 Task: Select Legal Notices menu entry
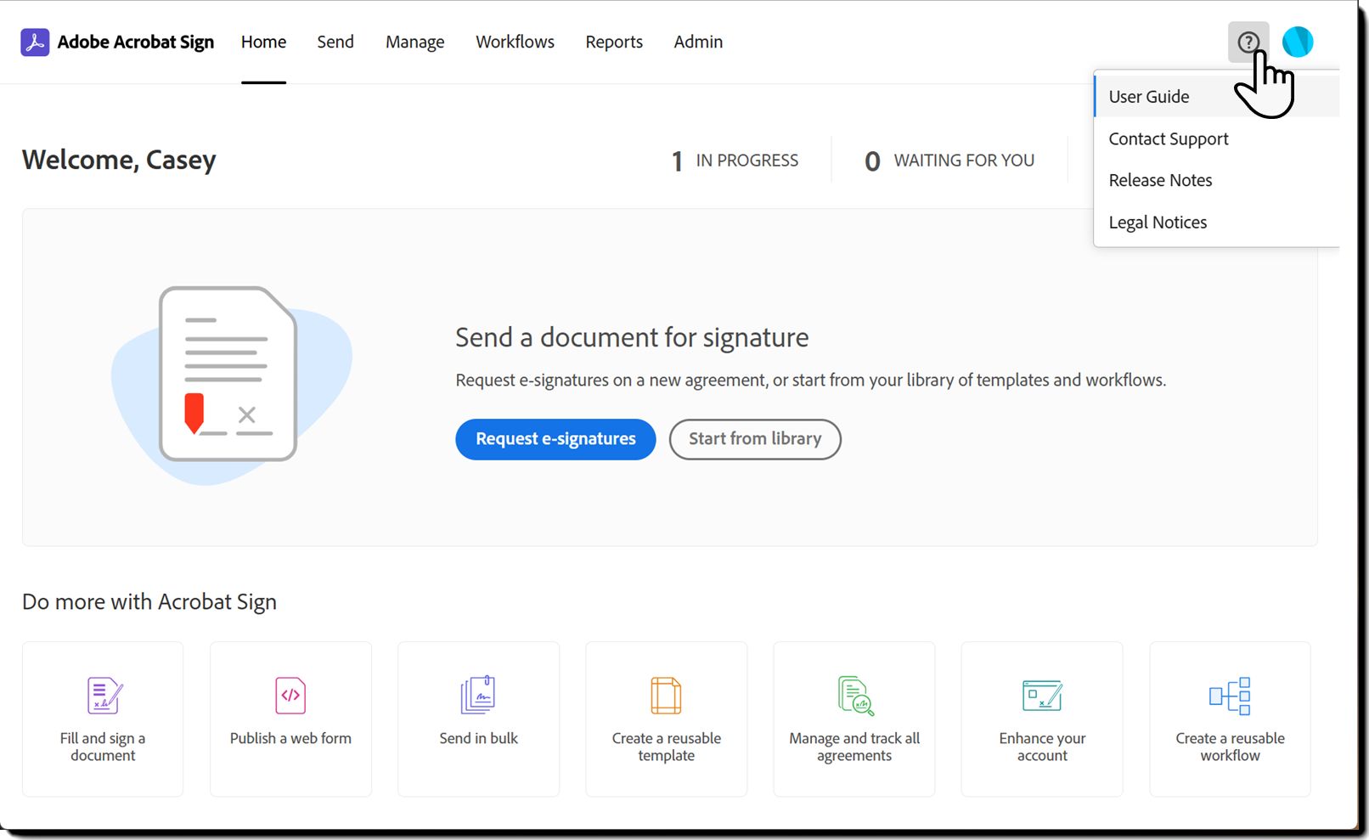click(1216, 223)
